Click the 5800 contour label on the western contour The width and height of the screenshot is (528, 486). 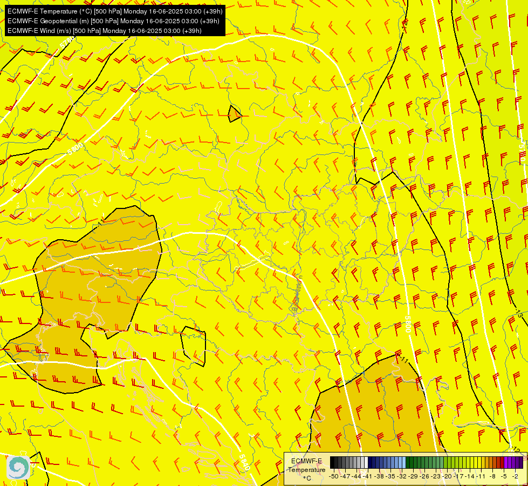75,148
